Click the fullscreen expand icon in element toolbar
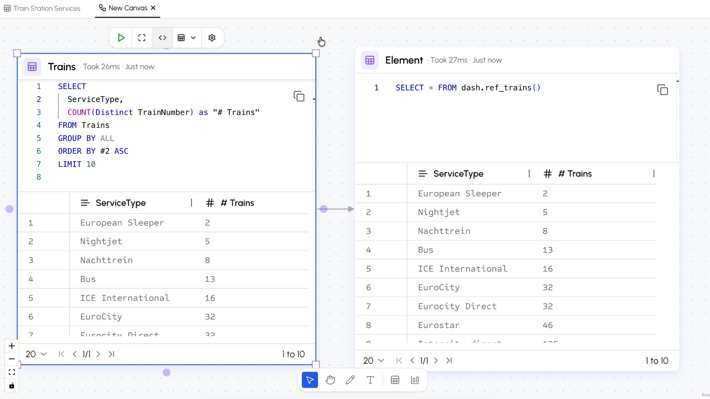The height and width of the screenshot is (399, 710). (x=142, y=38)
